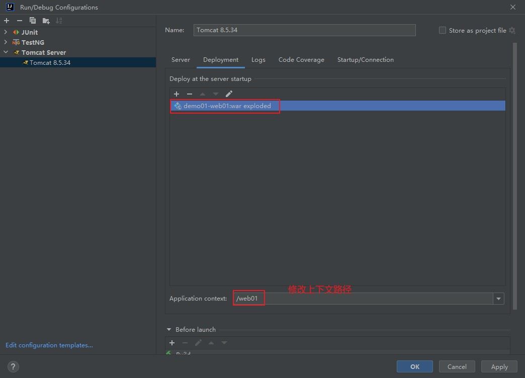
Task: Open Edit configuration templates link
Action: pos(49,345)
